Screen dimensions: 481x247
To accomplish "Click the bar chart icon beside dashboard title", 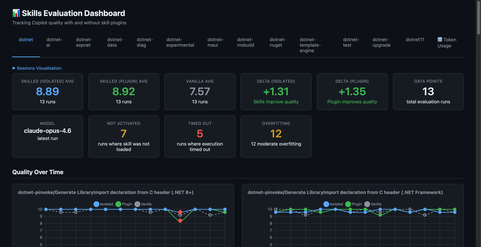I will click(16, 13).
